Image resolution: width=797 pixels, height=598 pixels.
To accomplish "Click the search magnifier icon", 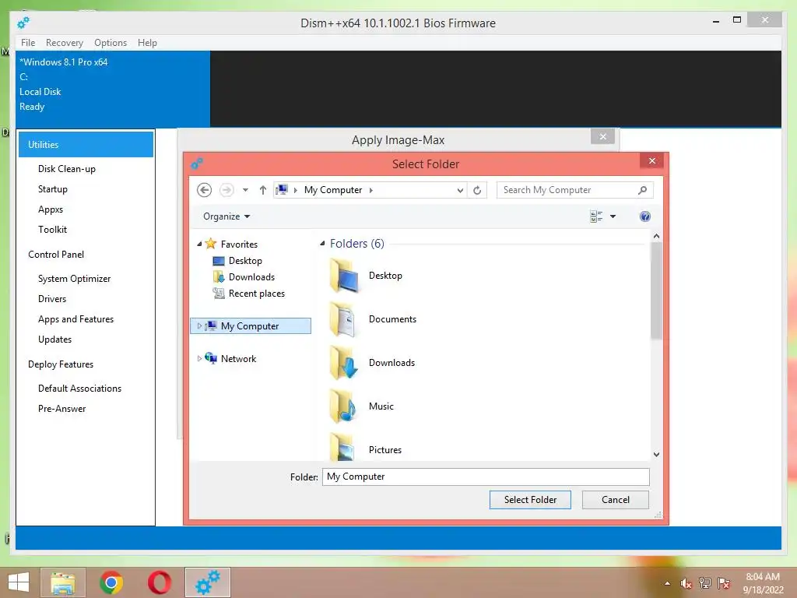I will (642, 190).
